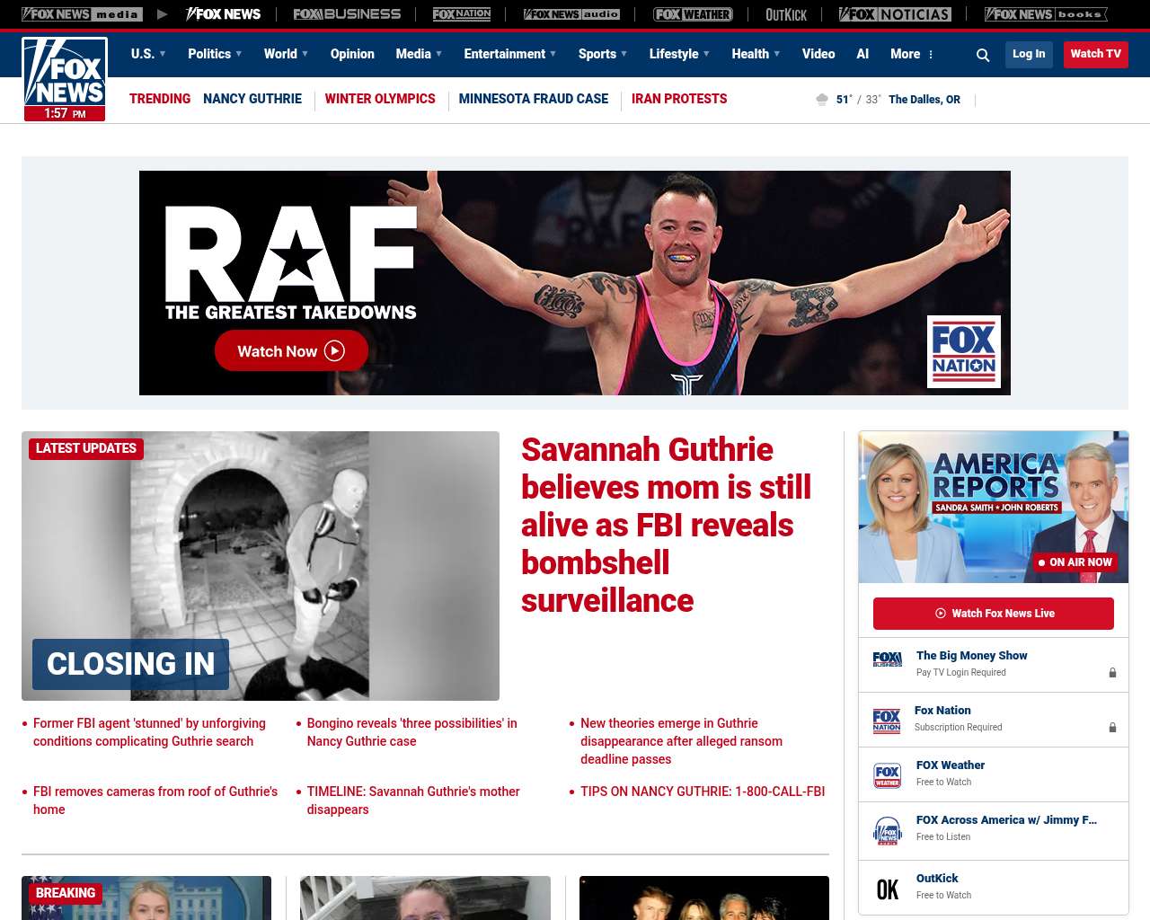
Task: Click the OutKick OK icon in sidebar
Action: pyautogui.click(x=888, y=889)
